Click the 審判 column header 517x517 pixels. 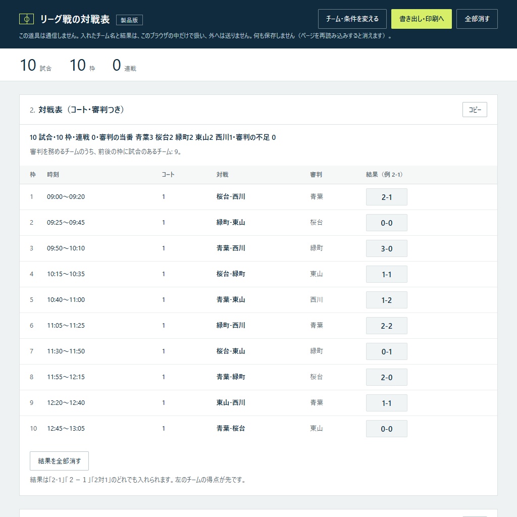click(316, 174)
